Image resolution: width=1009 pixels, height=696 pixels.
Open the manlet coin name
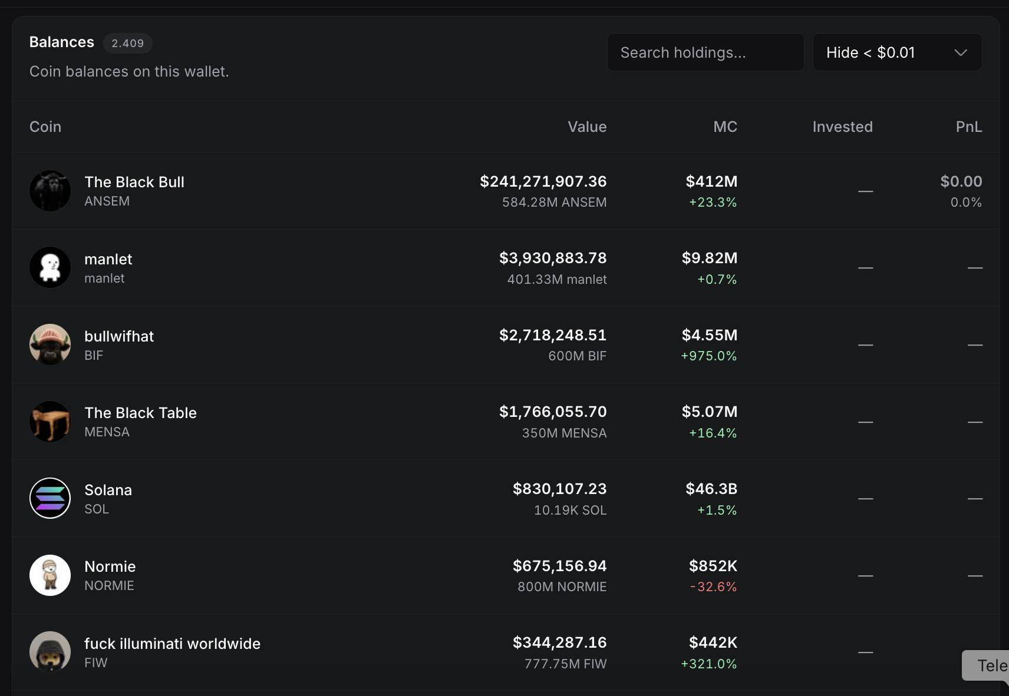click(108, 259)
